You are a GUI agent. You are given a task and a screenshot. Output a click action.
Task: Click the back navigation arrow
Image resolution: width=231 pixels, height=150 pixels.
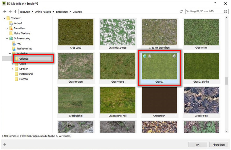tap(4, 11)
